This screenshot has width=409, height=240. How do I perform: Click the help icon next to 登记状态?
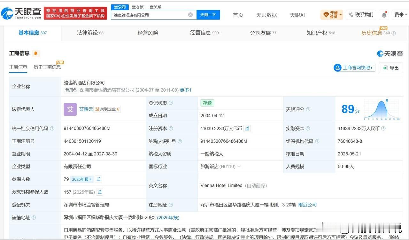pyautogui.click(x=171, y=103)
